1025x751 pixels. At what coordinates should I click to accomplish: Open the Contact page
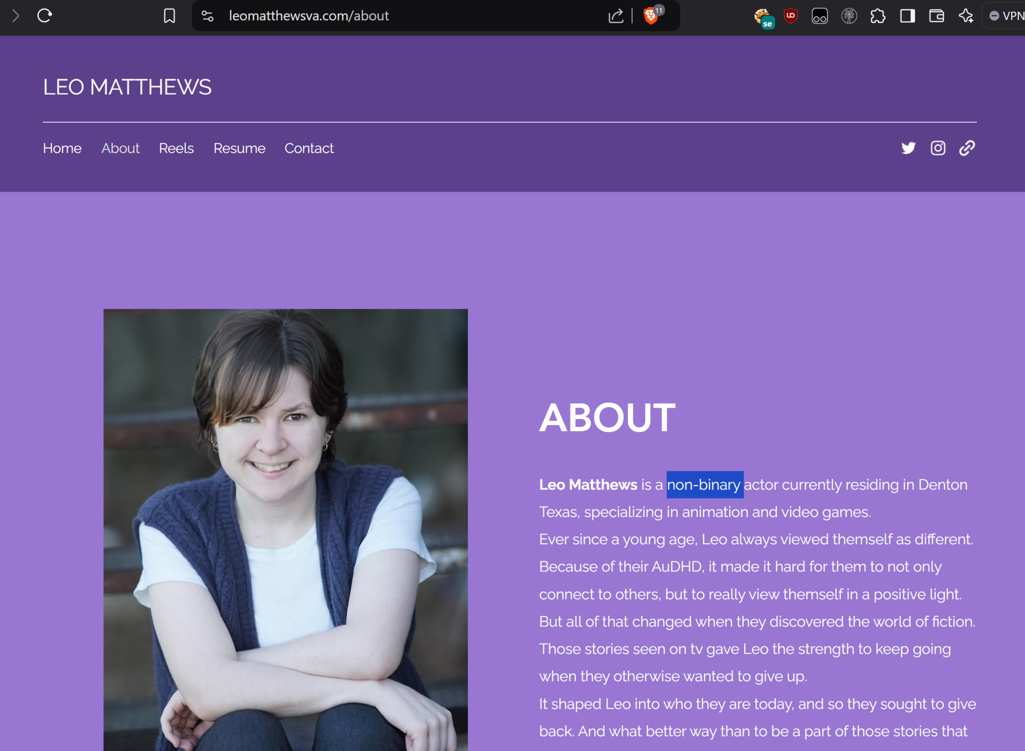coord(309,148)
